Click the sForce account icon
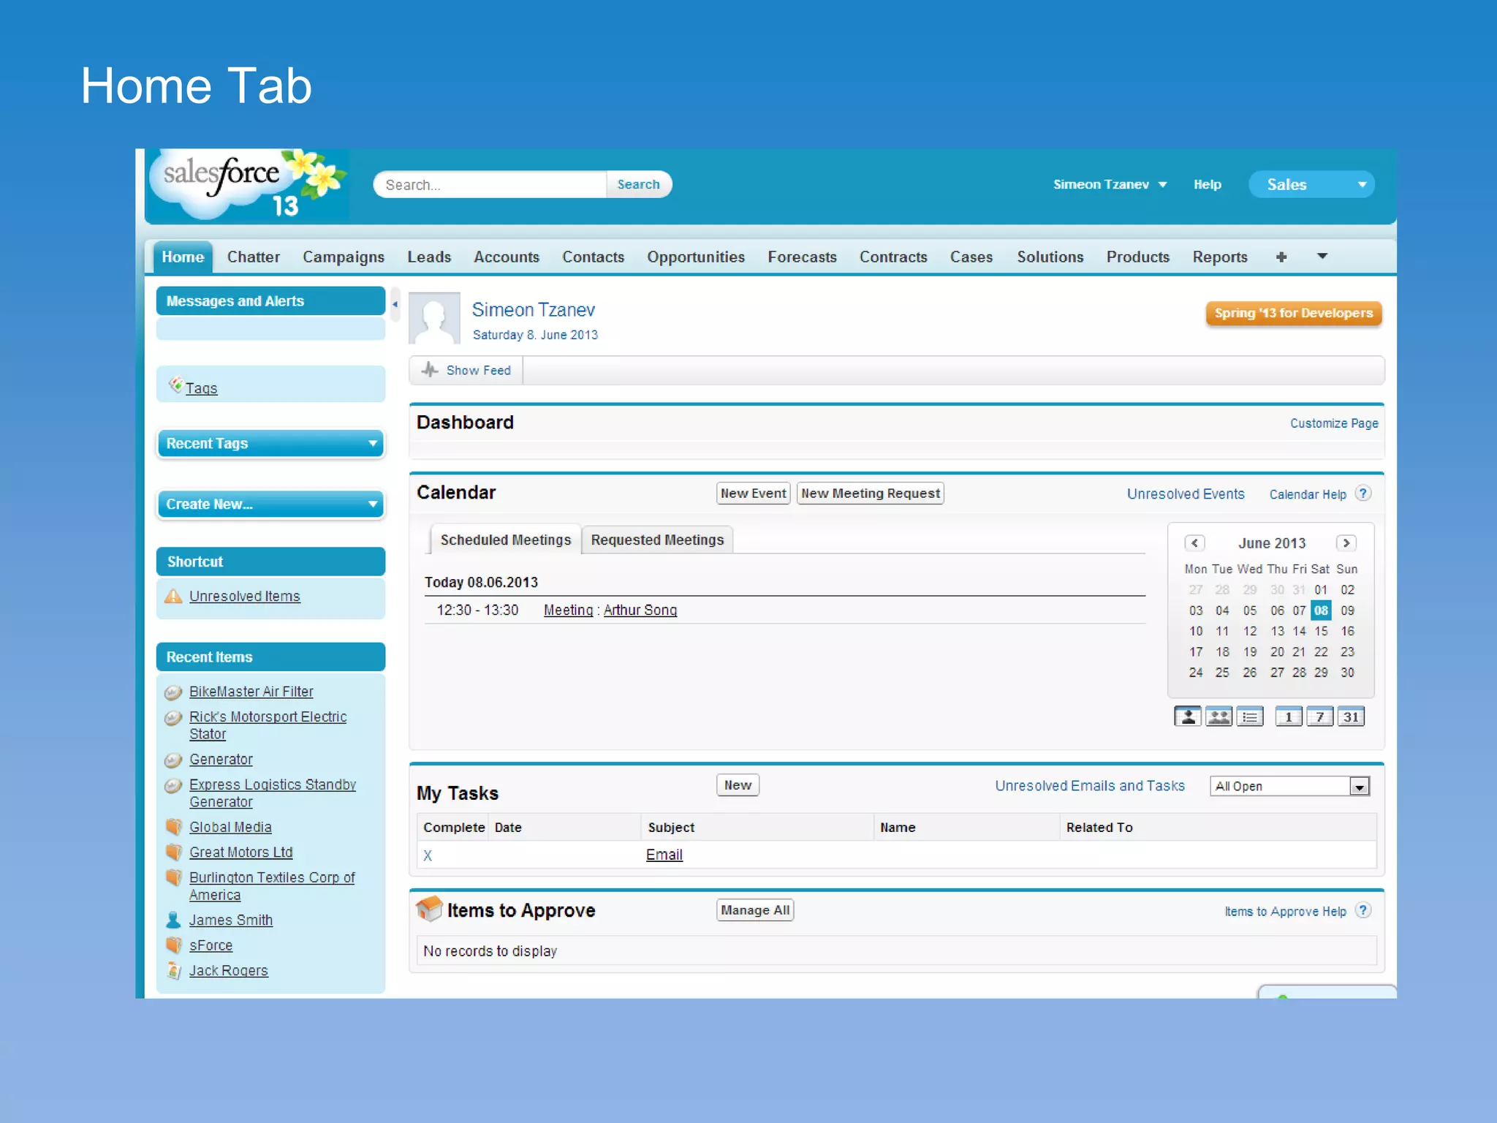The height and width of the screenshot is (1123, 1497). [x=173, y=945]
